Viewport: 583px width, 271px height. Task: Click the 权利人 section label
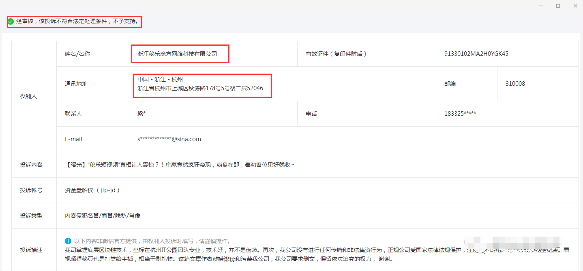point(28,96)
